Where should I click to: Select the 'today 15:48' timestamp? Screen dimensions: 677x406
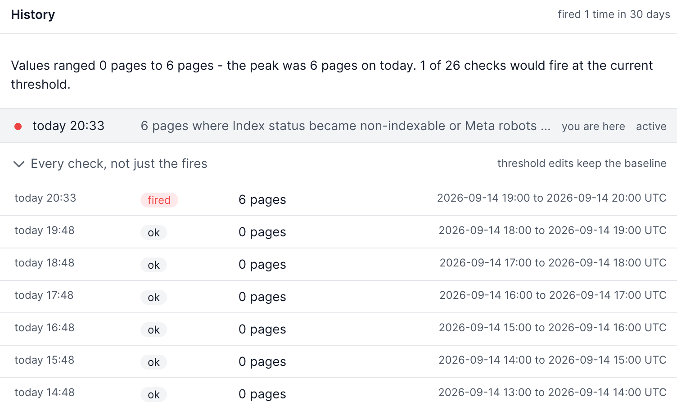[x=45, y=360]
